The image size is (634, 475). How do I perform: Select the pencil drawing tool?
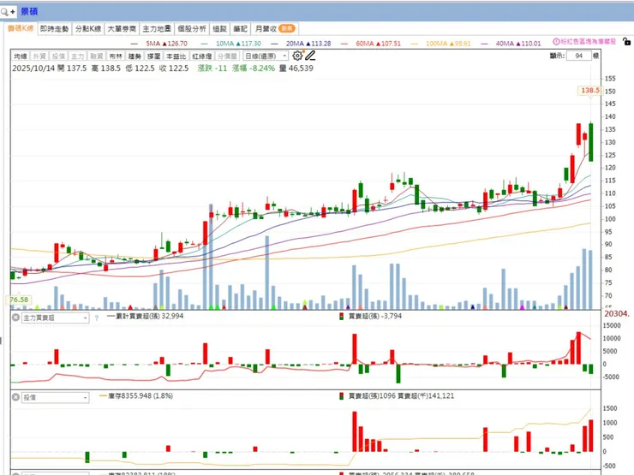[x=310, y=56]
